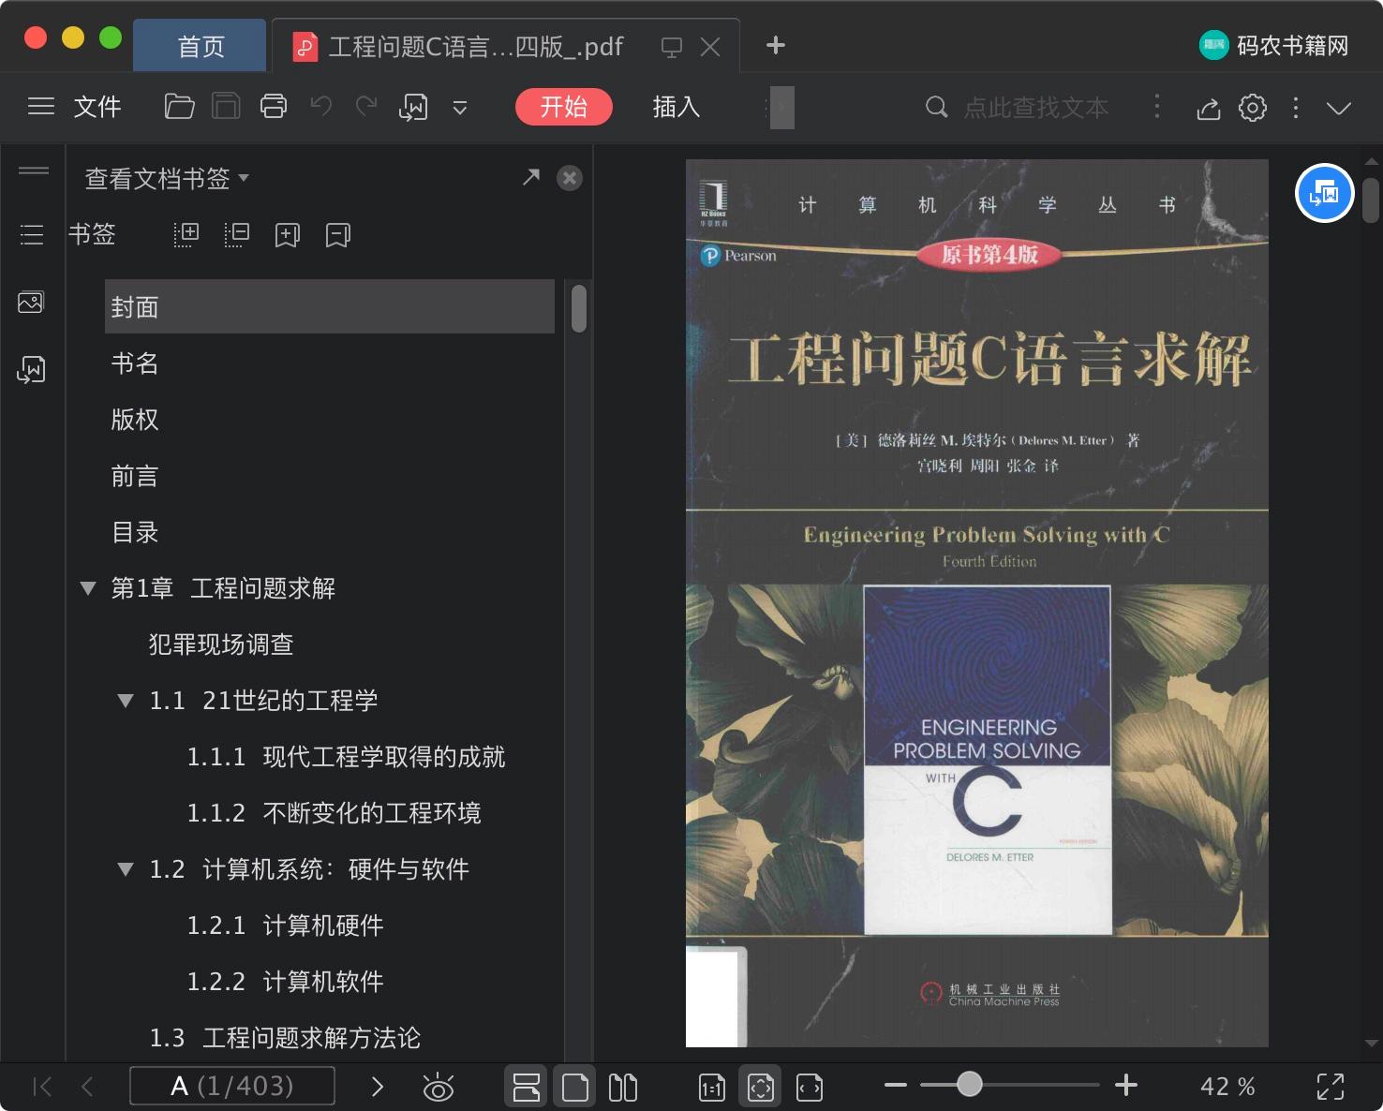Collapse the ribbon with chevron arrow
The width and height of the screenshot is (1383, 1111).
1339,108
